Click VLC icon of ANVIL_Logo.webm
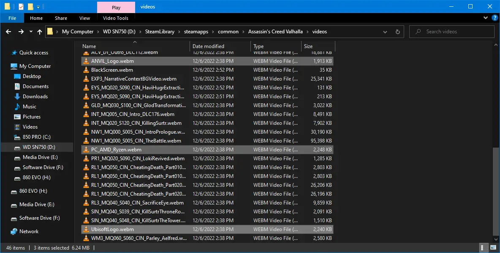Screen dimensions: 500x253 pos(86,61)
